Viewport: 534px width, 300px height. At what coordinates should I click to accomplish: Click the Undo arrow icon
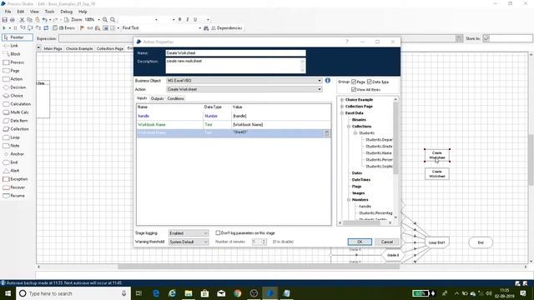[44, 20]
